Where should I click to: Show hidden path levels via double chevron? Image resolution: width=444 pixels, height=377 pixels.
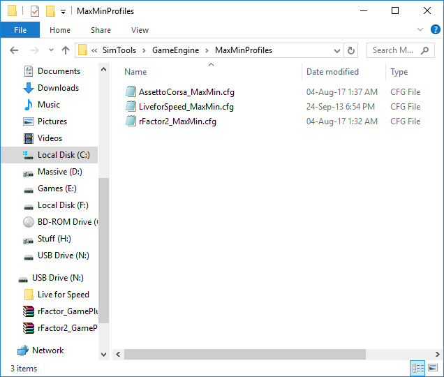coord(94,50)
